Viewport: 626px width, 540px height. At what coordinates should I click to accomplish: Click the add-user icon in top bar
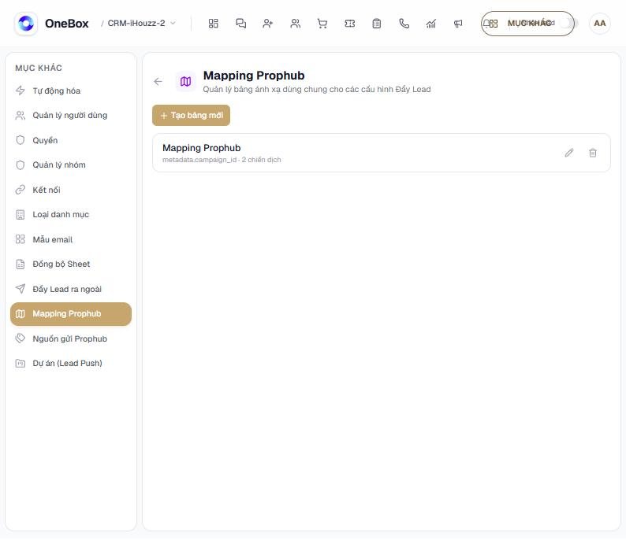(x=268, y=24)
